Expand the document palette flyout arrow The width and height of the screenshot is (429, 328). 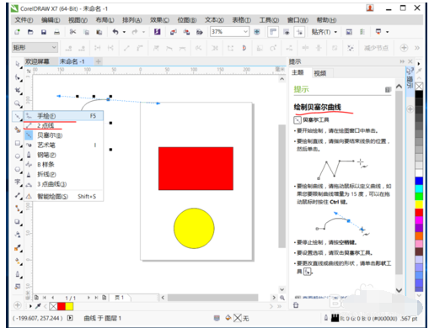click(x=30, y=306)
